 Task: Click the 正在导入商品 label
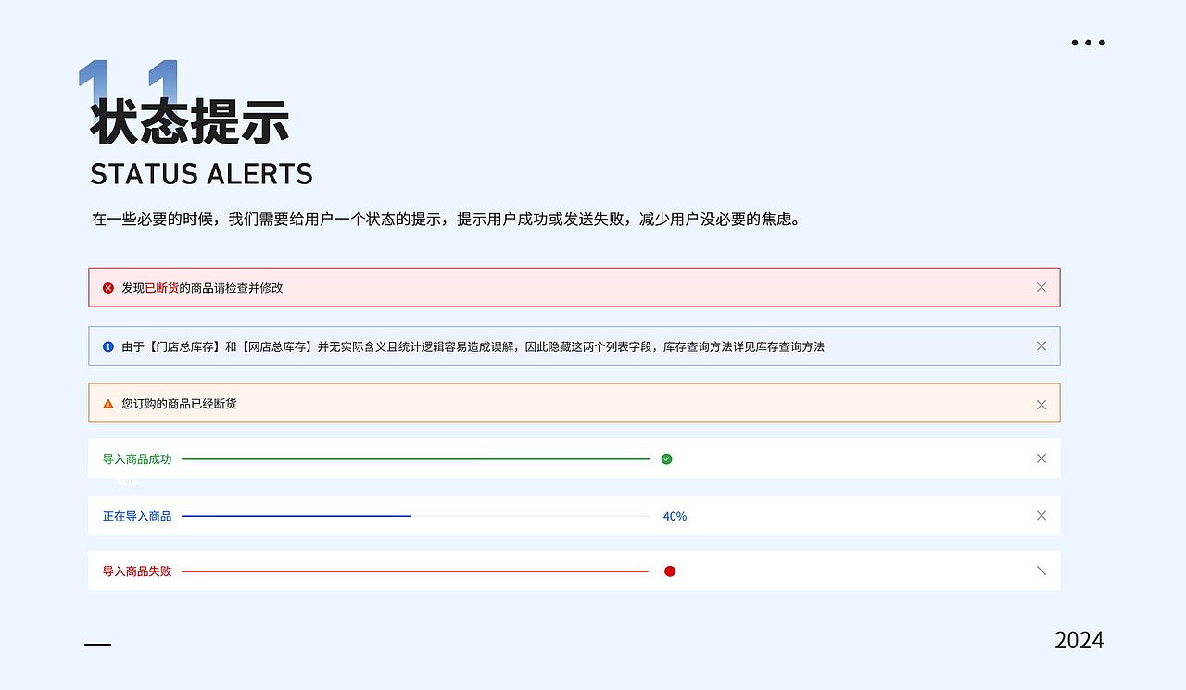[137, 517]
